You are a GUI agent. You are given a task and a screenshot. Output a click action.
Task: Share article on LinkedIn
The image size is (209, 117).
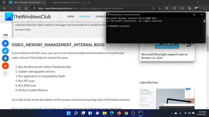[5, 58]
